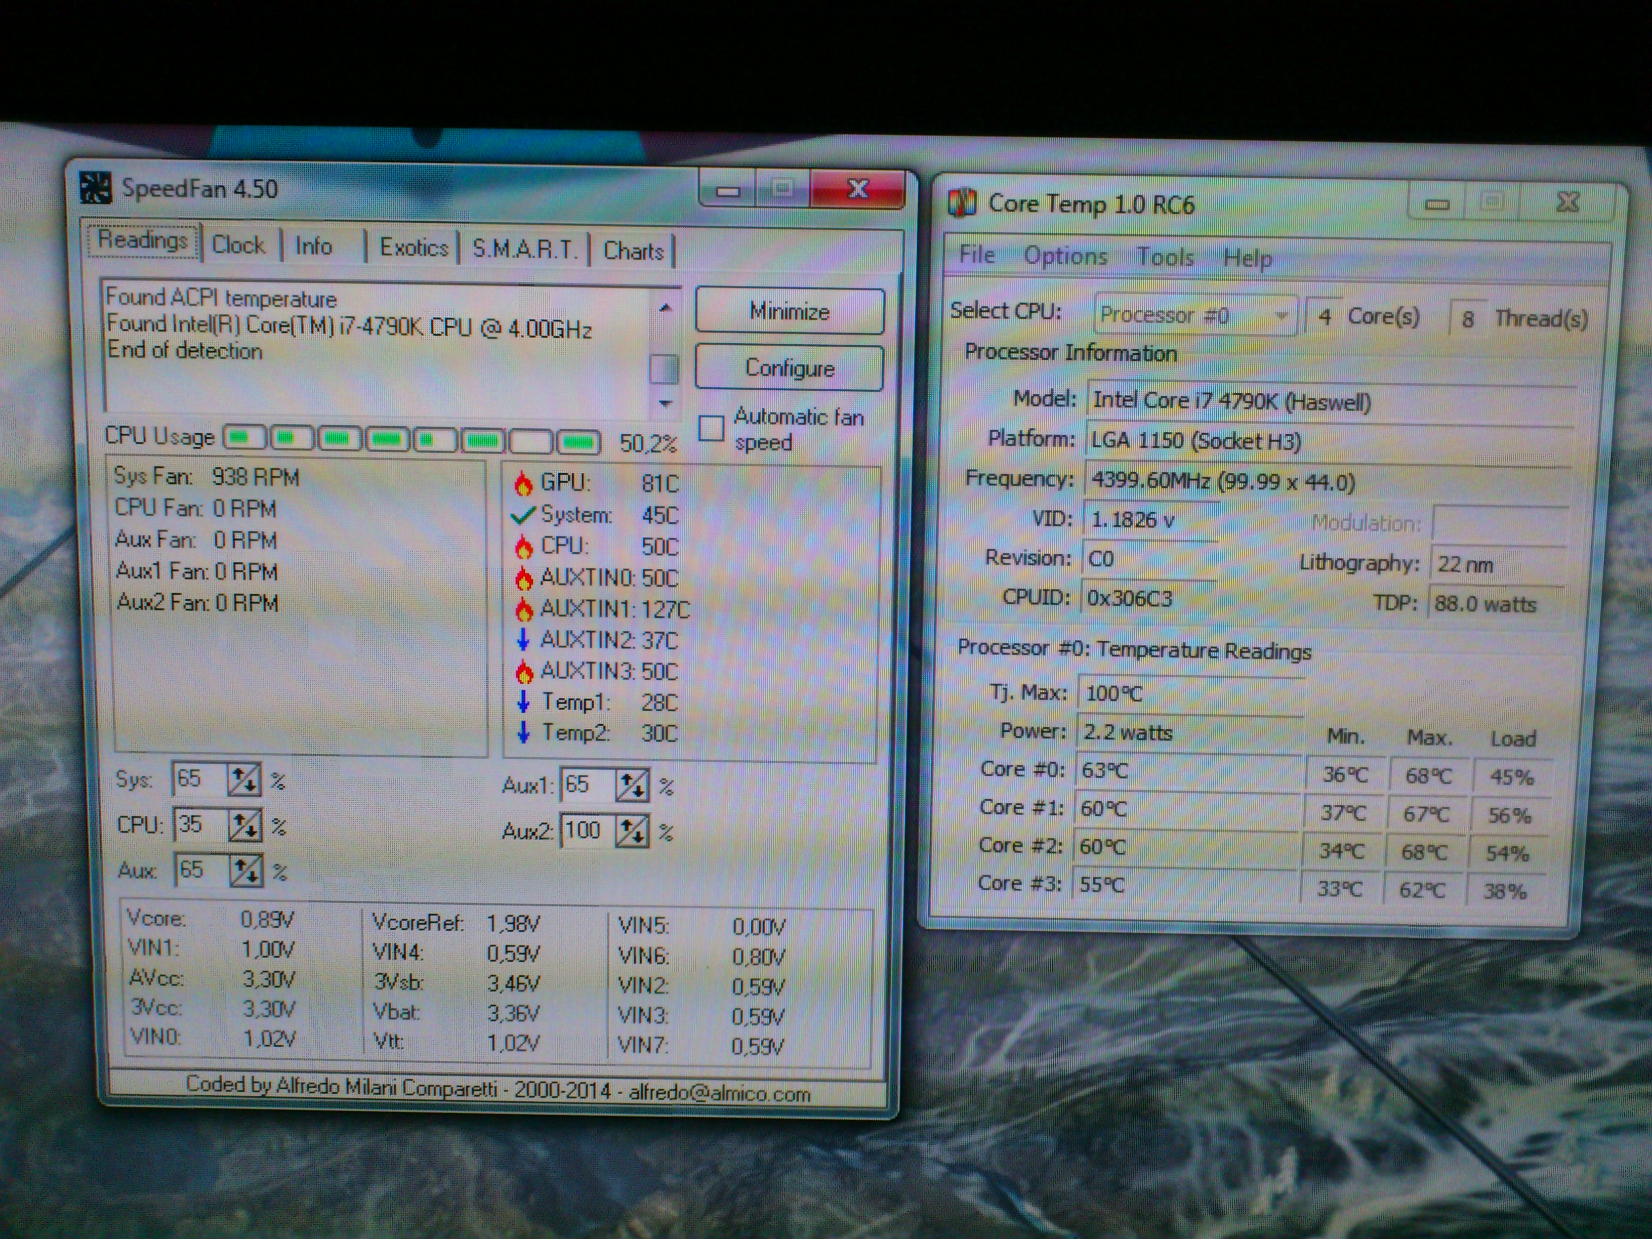
Task: Click the Sys fan percentage input field
Action: pyautogui.click(x=199, y=779)
